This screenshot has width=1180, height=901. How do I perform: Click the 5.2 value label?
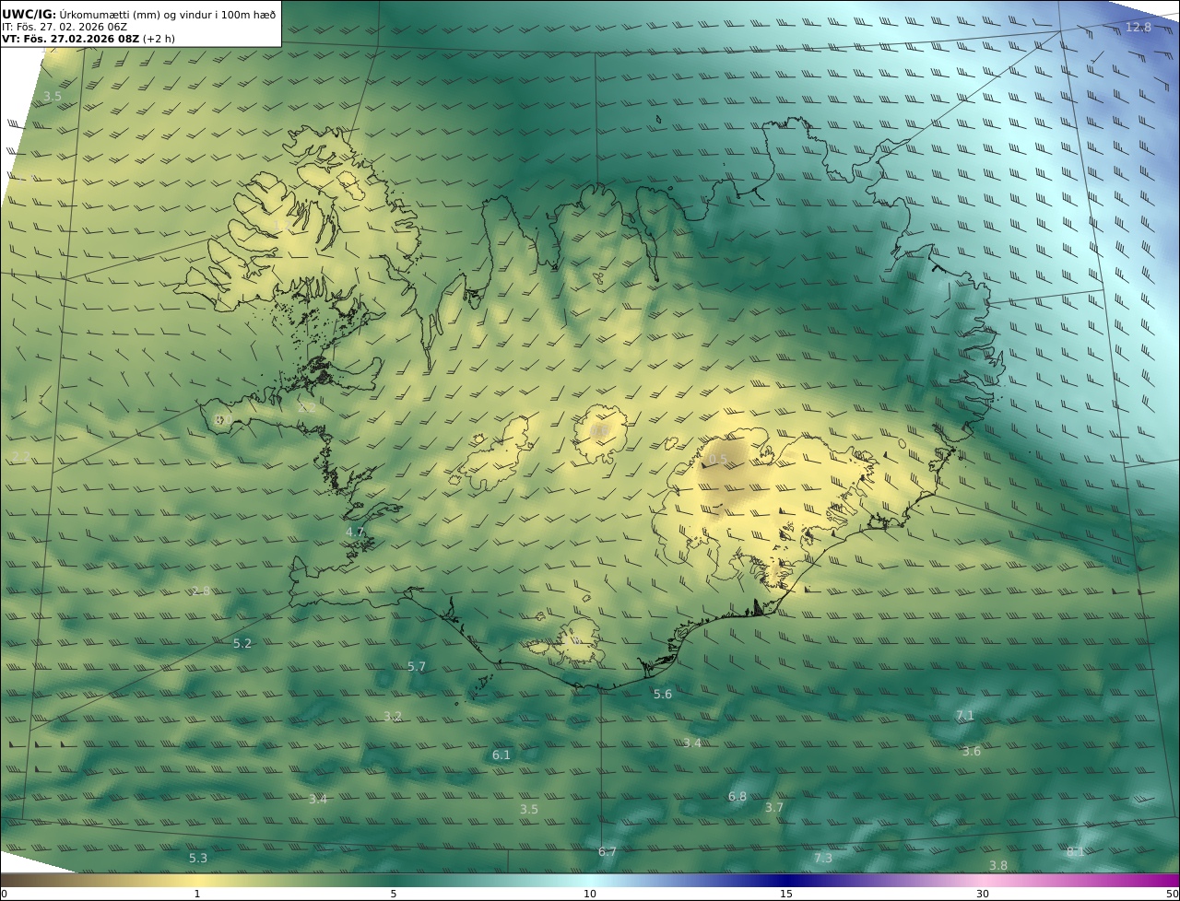[x=242, y=643]
